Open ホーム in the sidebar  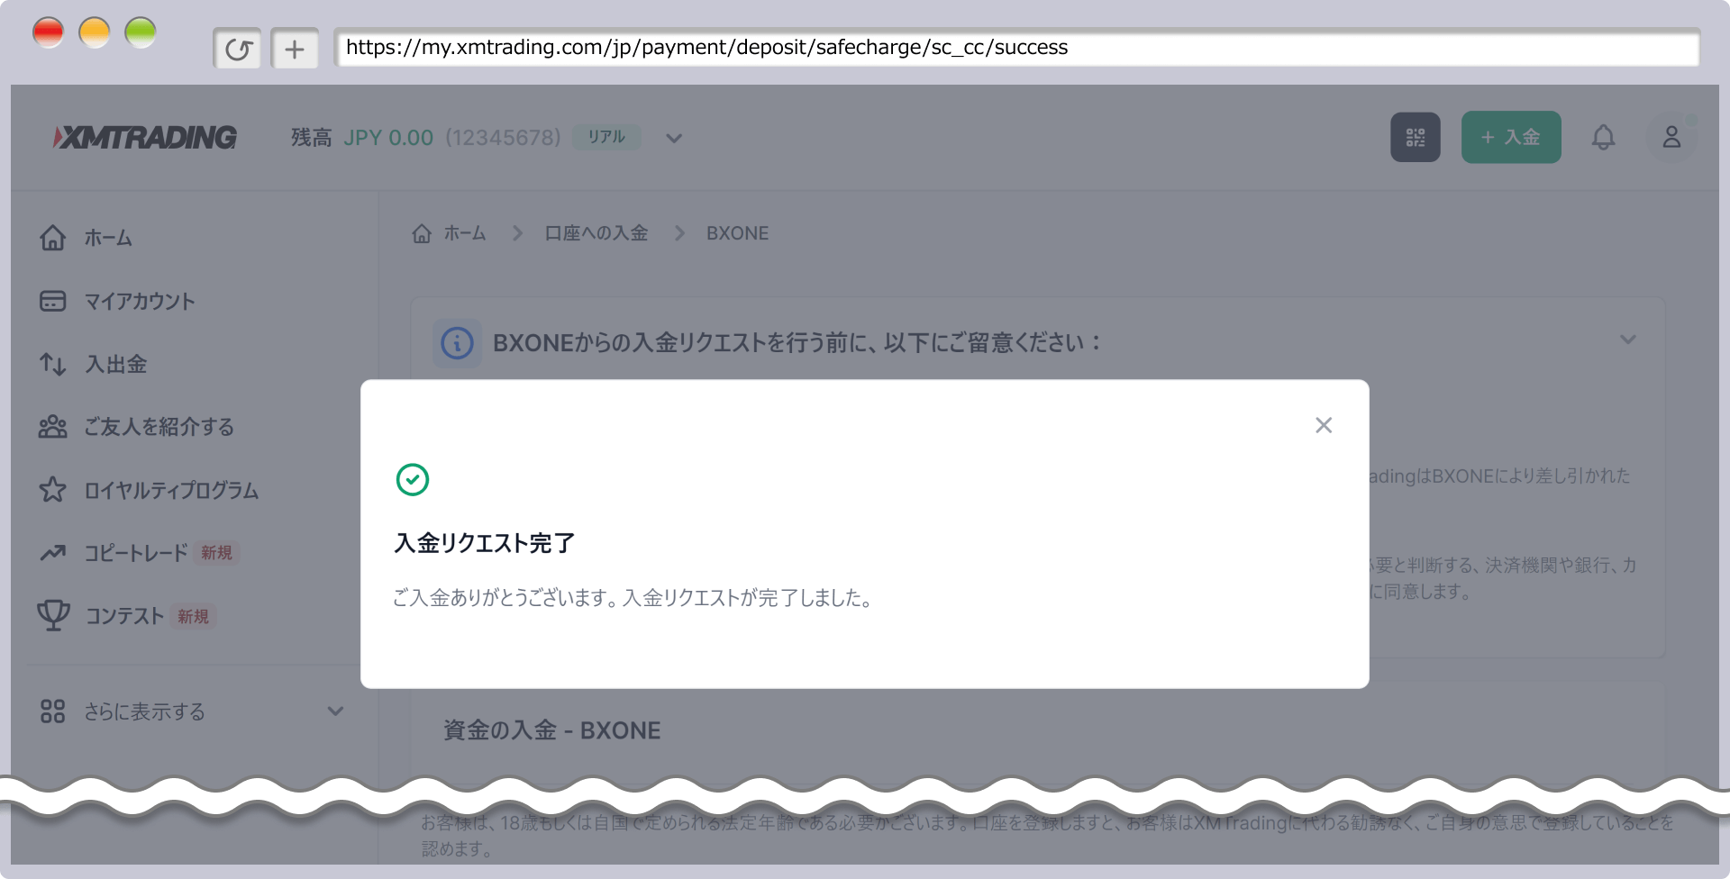(108, 239)
